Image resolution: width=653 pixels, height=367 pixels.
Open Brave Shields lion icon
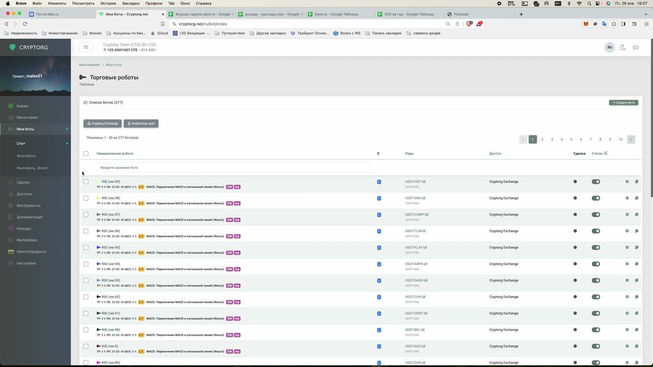469,23
